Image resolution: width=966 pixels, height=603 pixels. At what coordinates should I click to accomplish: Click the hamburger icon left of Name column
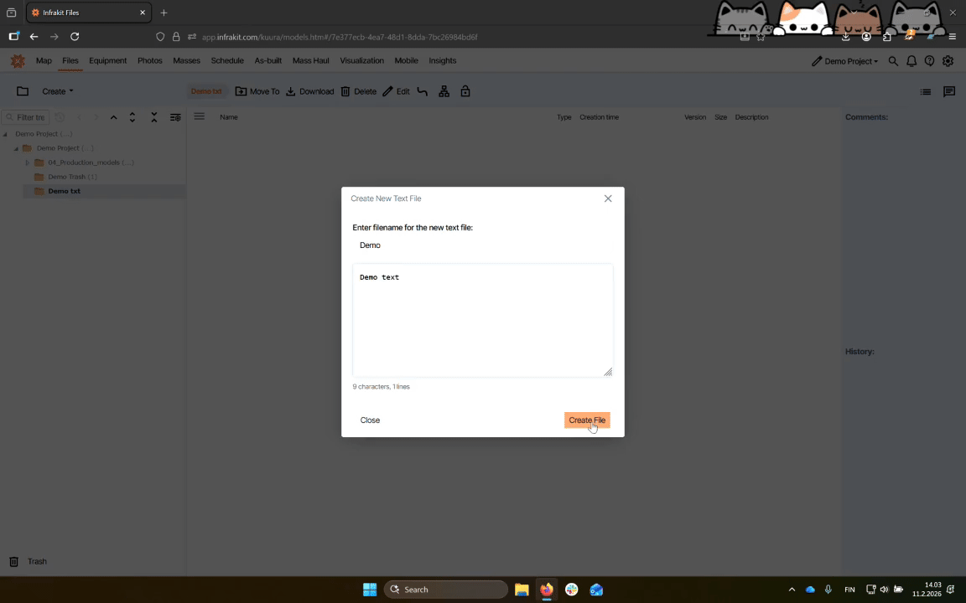[x=199, y=116]
